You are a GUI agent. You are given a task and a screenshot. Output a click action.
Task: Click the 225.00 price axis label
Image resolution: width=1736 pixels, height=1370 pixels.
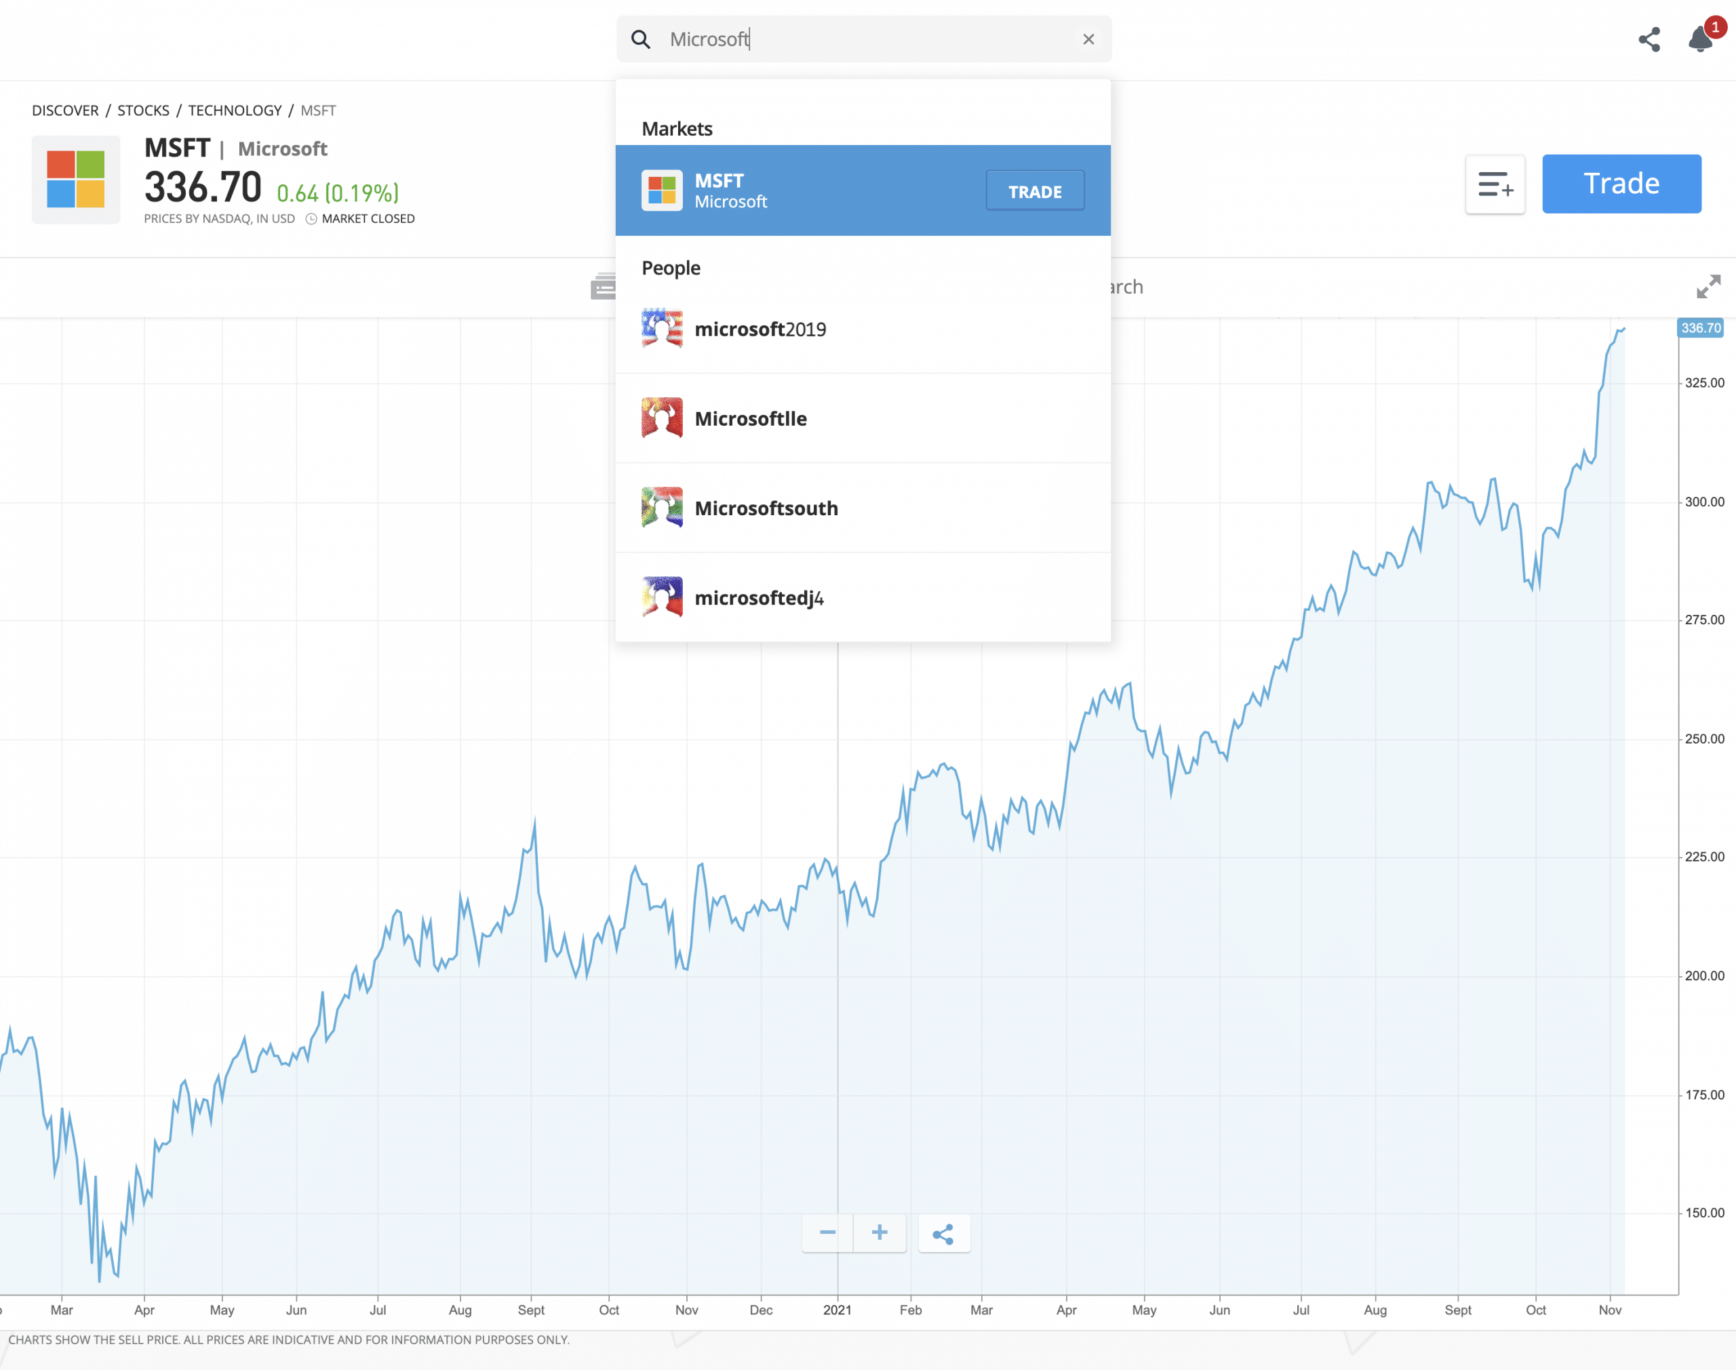(1704, 857)
